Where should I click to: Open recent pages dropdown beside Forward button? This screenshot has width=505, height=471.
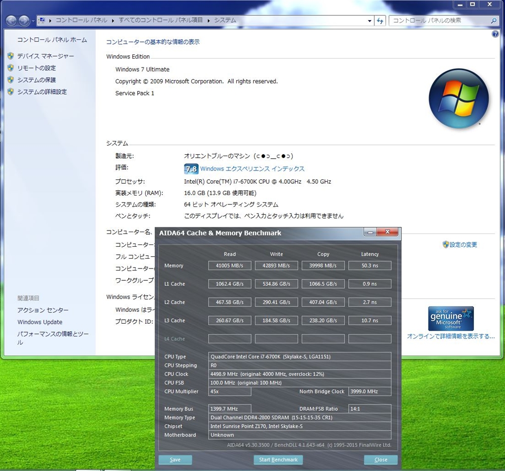33,21
